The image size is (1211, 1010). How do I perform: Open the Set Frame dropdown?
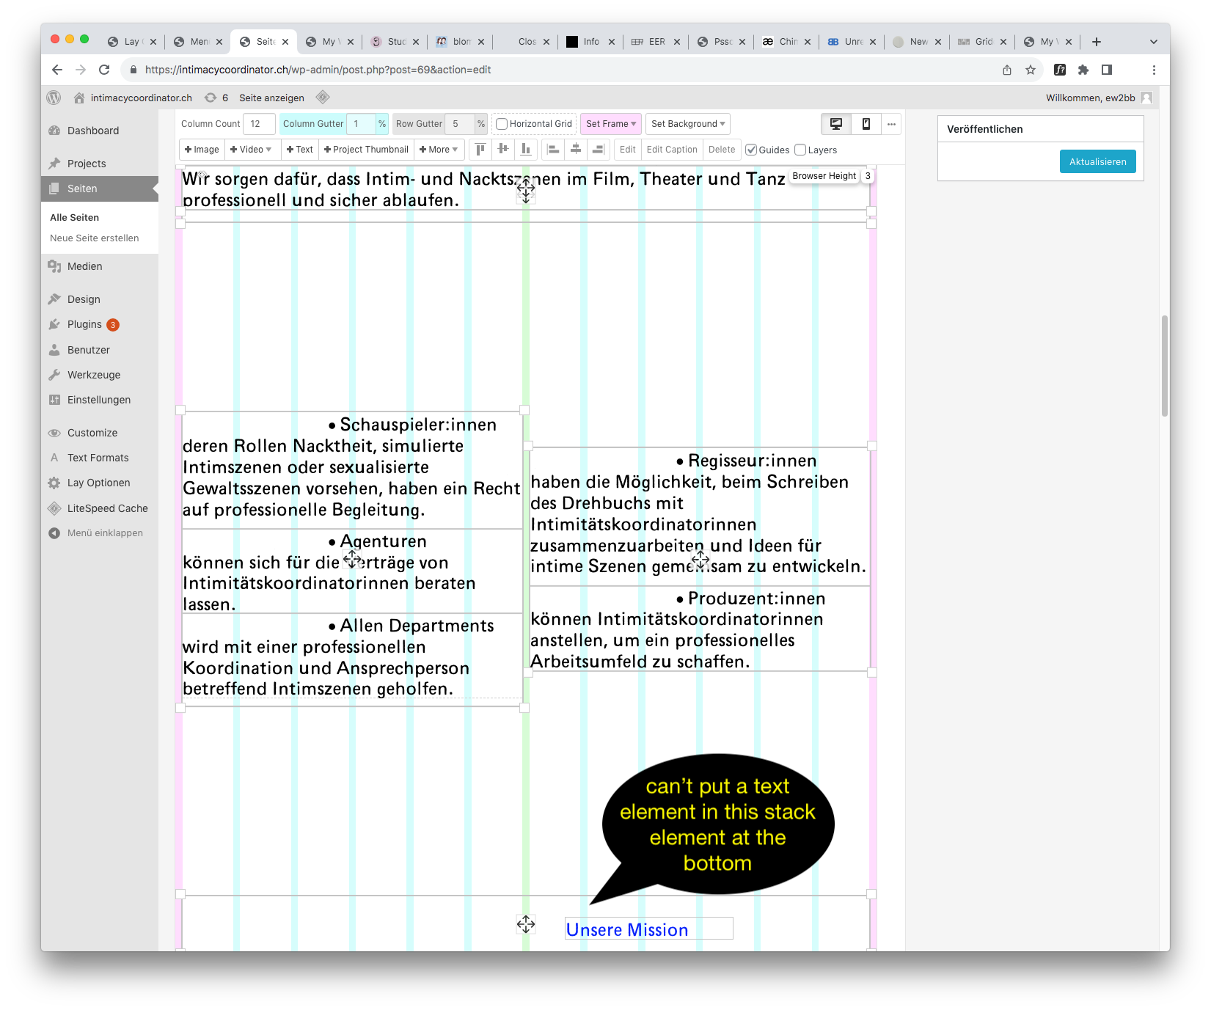pos(610,124)
